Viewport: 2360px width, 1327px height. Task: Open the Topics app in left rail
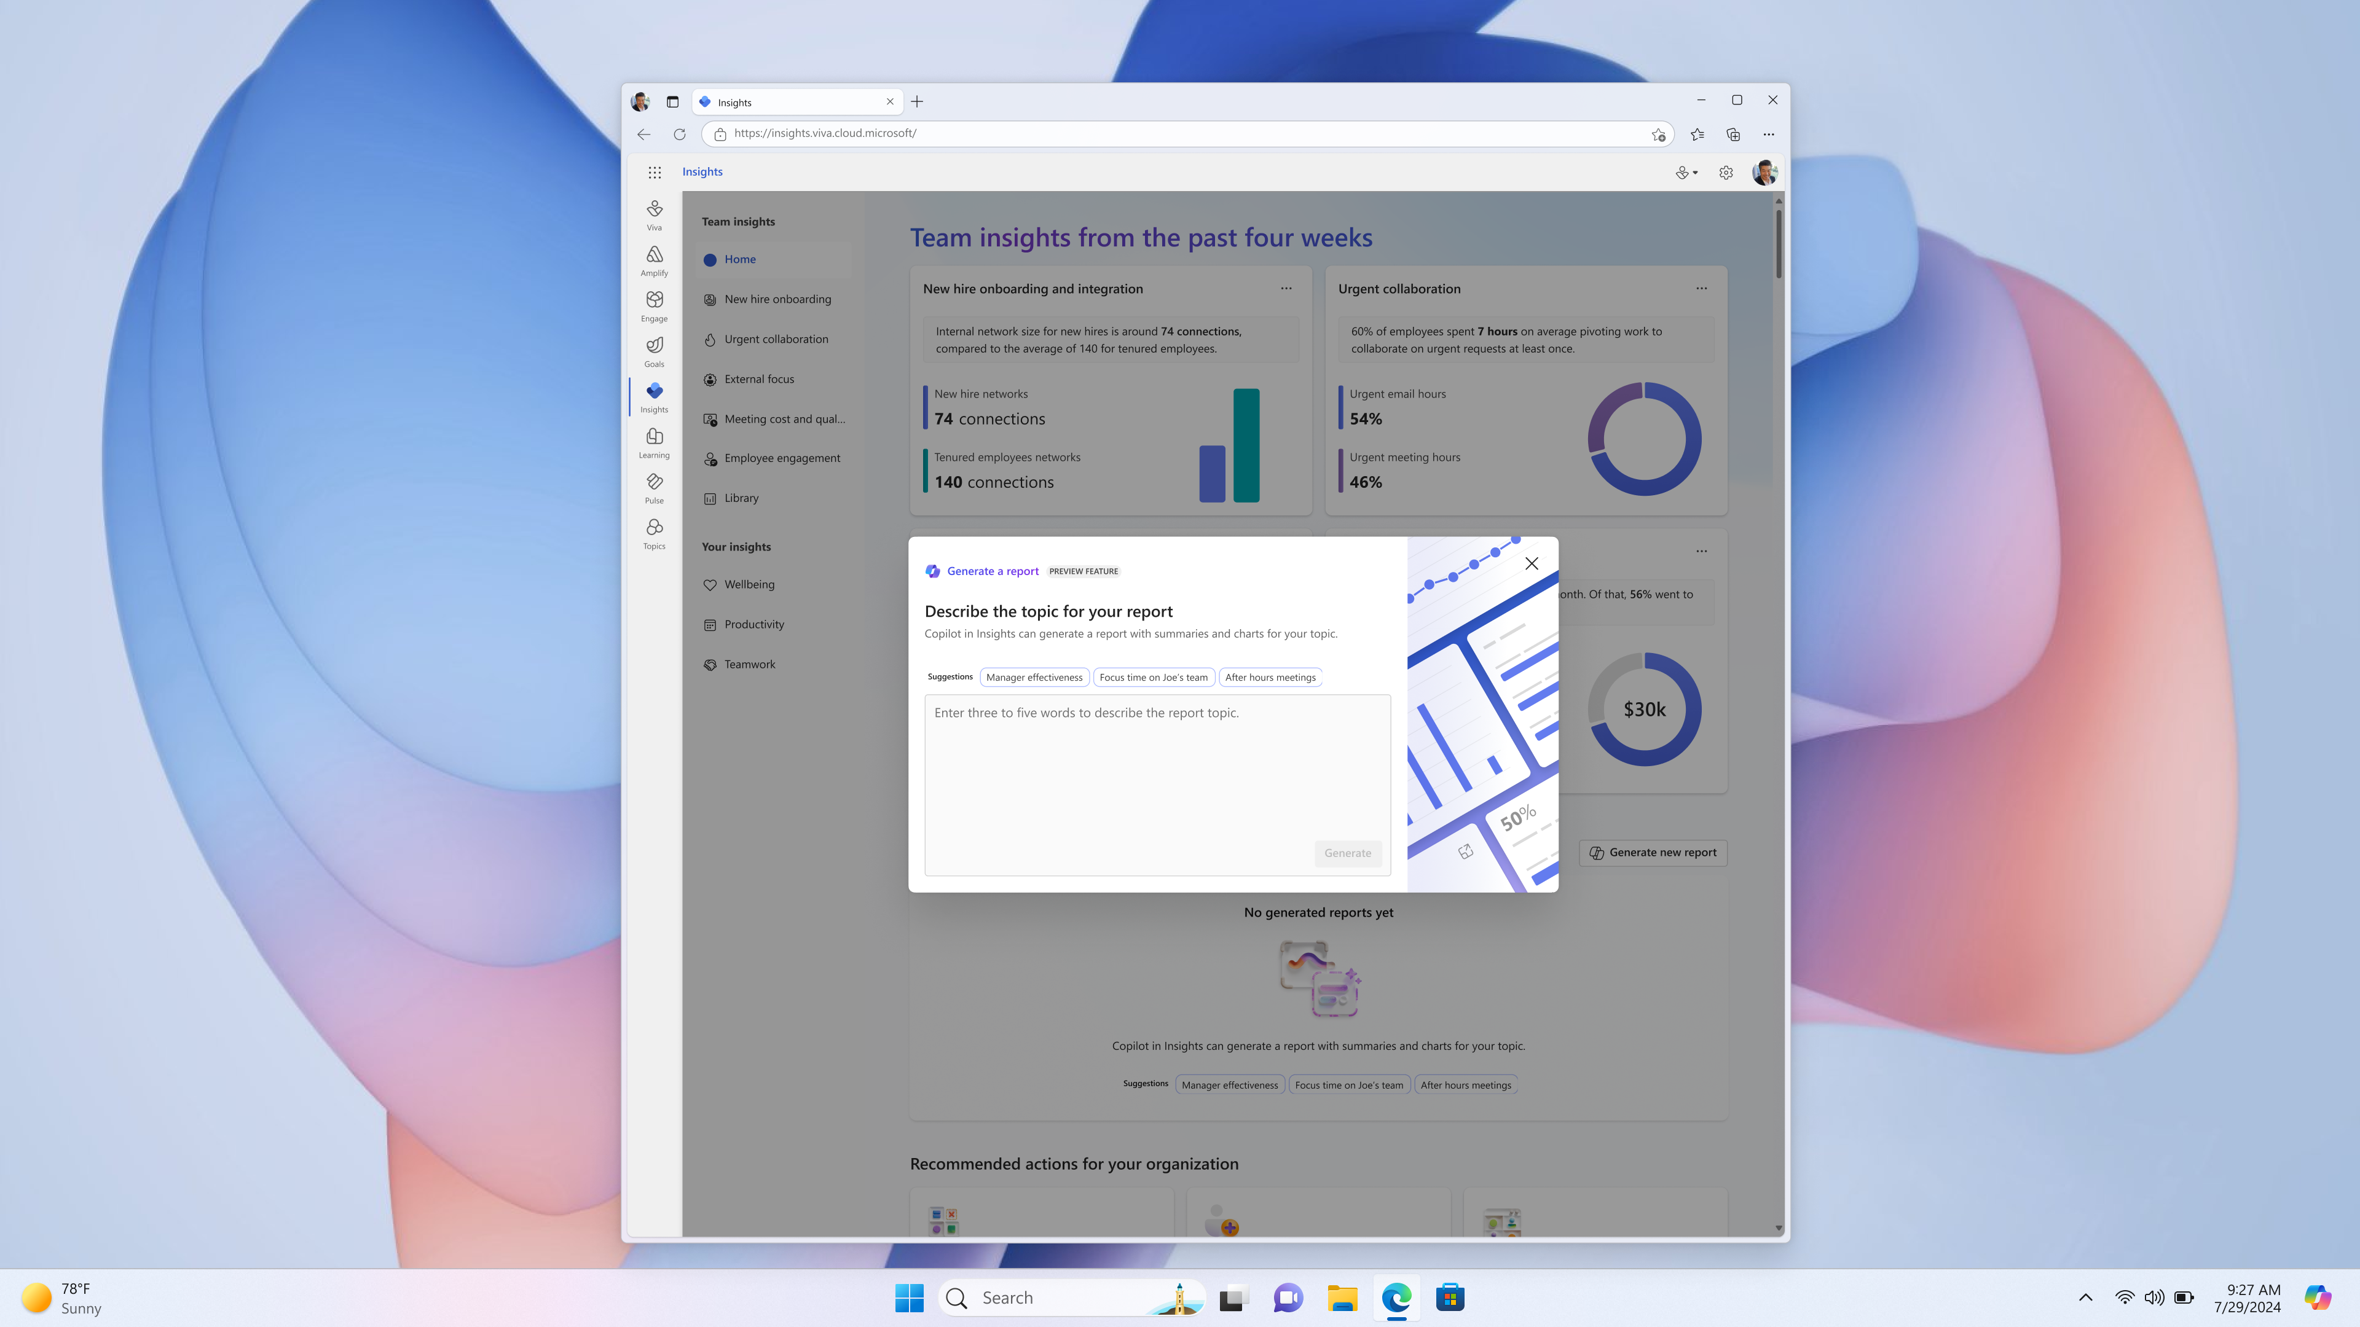point(654,534)
